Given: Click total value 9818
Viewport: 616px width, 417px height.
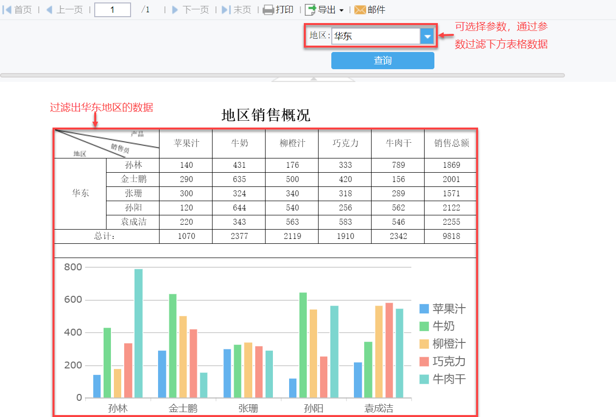Looking at the screenshot, I should point(451,236).
